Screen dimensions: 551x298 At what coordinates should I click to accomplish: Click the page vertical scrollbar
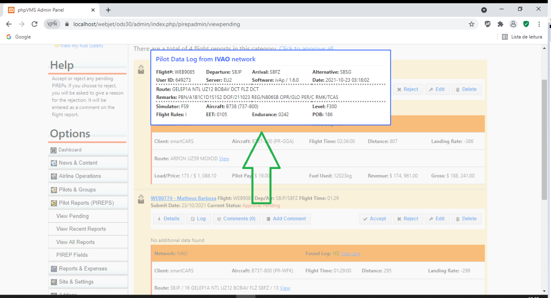click(545, 129)
